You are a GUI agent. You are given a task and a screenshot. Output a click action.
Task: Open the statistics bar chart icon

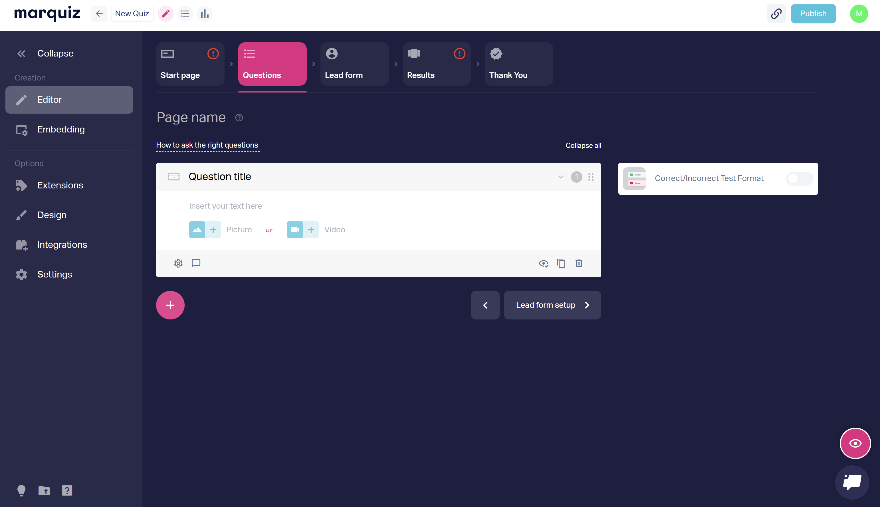[x=205, y=14]
